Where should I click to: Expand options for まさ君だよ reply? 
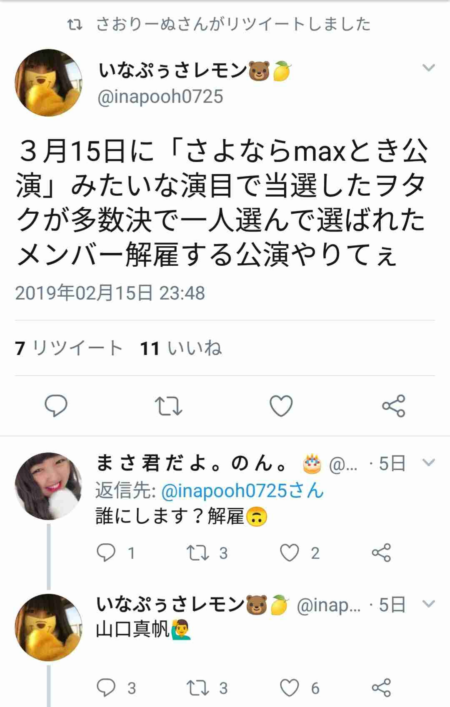pyautogui.click(x=429, y=462)
